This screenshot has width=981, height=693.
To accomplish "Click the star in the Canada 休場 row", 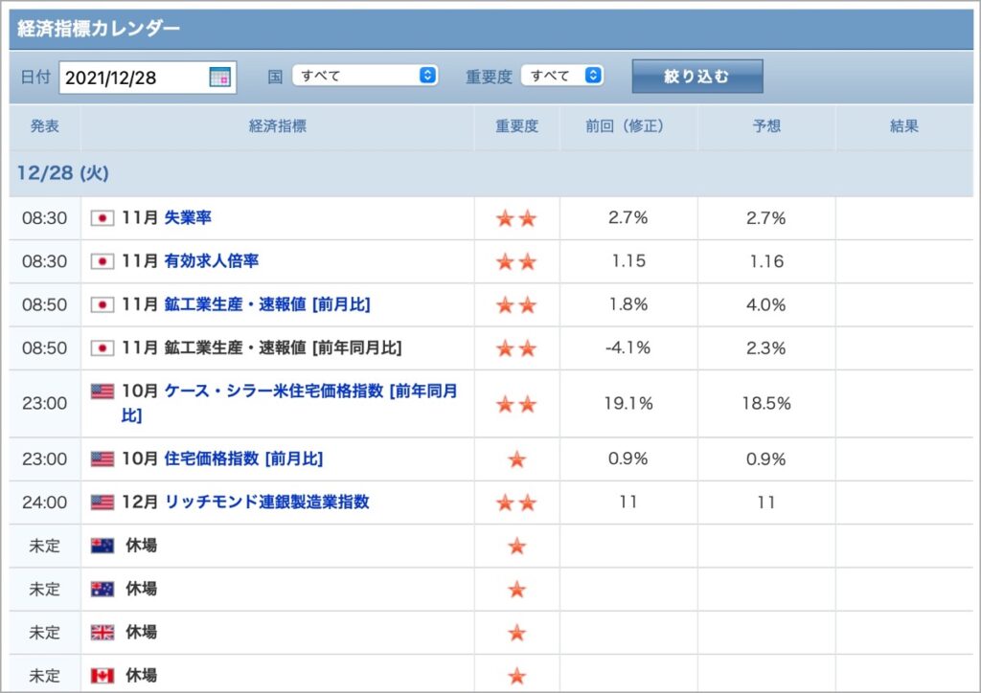I will [x=516, y=676].
